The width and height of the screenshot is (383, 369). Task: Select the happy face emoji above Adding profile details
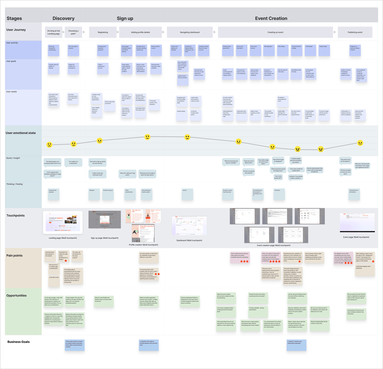[x=147, y=137]
